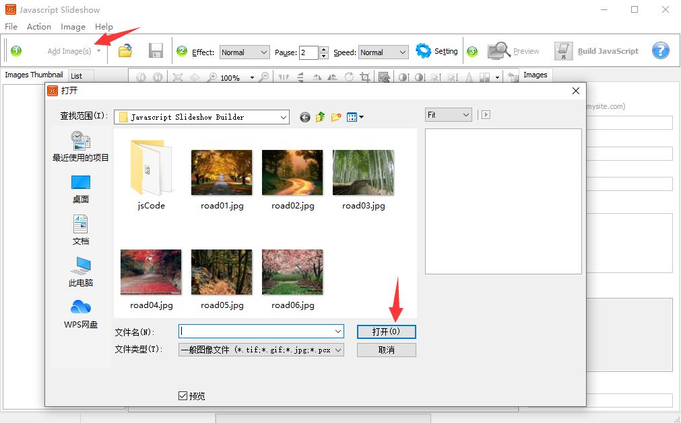The image size is (681, 423).
Task: Open the Action menu
Action: point(38,26)
